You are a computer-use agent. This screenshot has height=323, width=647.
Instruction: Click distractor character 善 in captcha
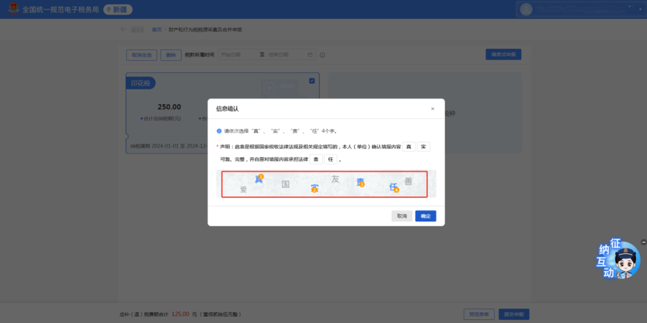point(408,181)
